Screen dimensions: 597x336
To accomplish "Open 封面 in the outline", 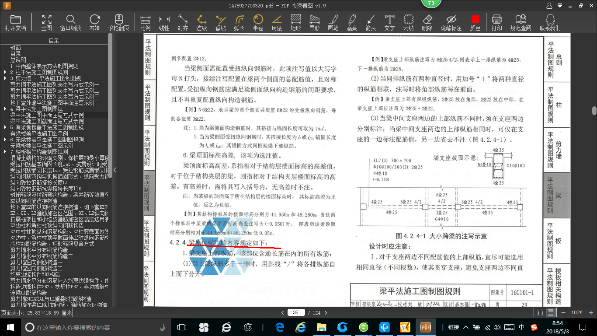I will (x=16, y=48).
